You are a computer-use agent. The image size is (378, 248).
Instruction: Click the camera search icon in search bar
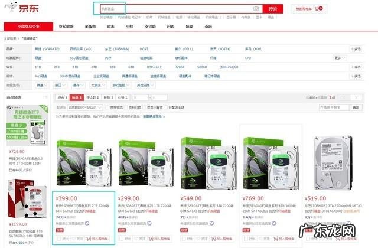pos(256,9)
